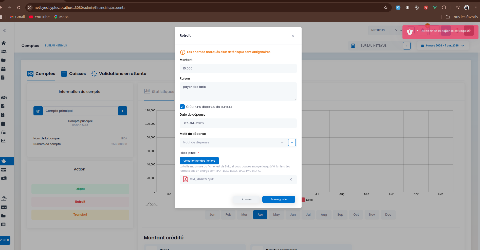The image size is (480, 250).
Task: Uncheck Créer une dépense de bureau
Action: pos(182,107)
